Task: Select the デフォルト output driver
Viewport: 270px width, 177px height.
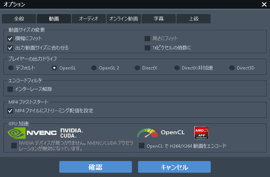Action: (11, 68)
